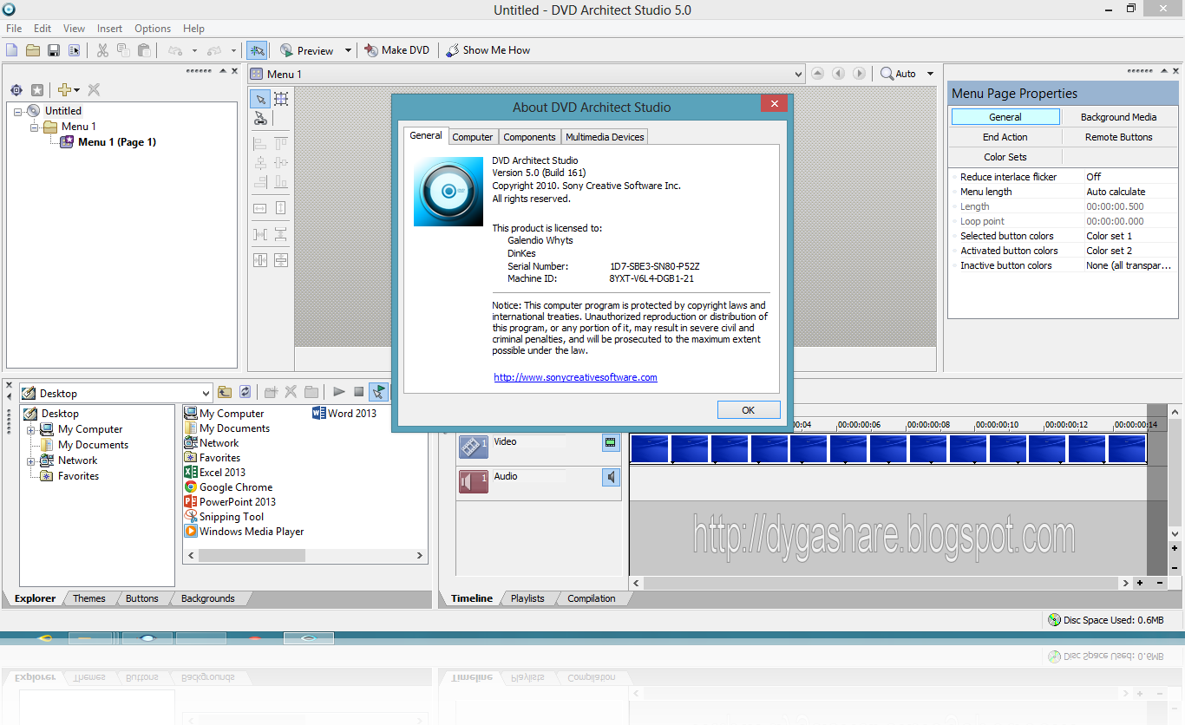
Task: Click the blue target icon above project tree
Action: (x=16, y=90)
